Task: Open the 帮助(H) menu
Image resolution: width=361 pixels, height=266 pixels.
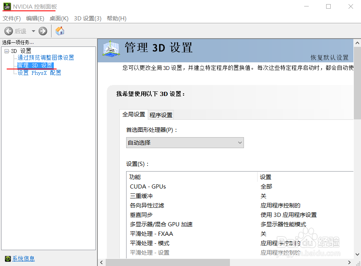Action: click(x=117, y=19)
